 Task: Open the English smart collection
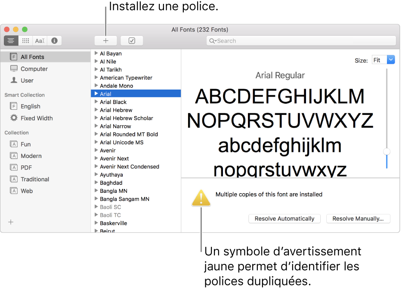(x=45, y=106)
